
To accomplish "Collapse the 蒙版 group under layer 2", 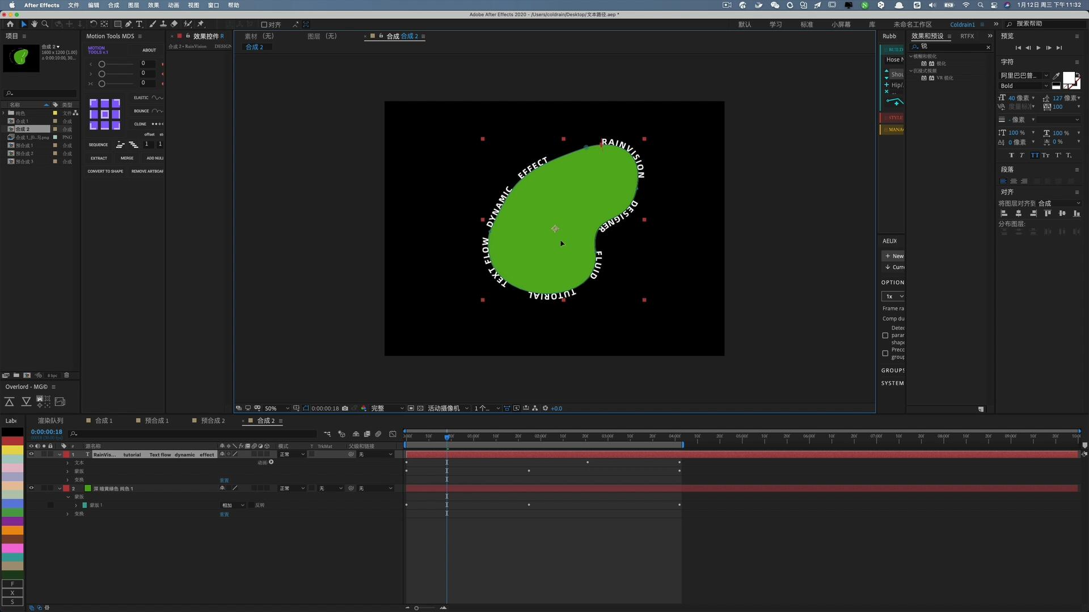I will tap(68, 497).
